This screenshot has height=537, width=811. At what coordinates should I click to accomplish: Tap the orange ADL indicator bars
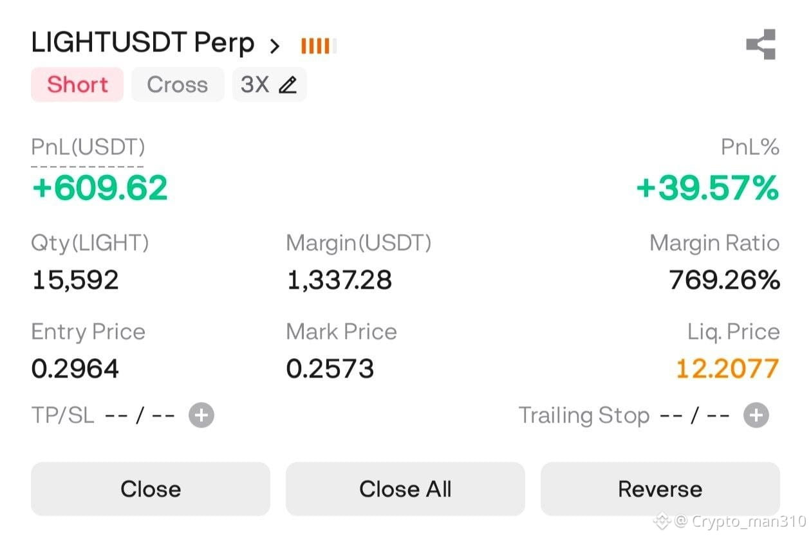(319, 46)
